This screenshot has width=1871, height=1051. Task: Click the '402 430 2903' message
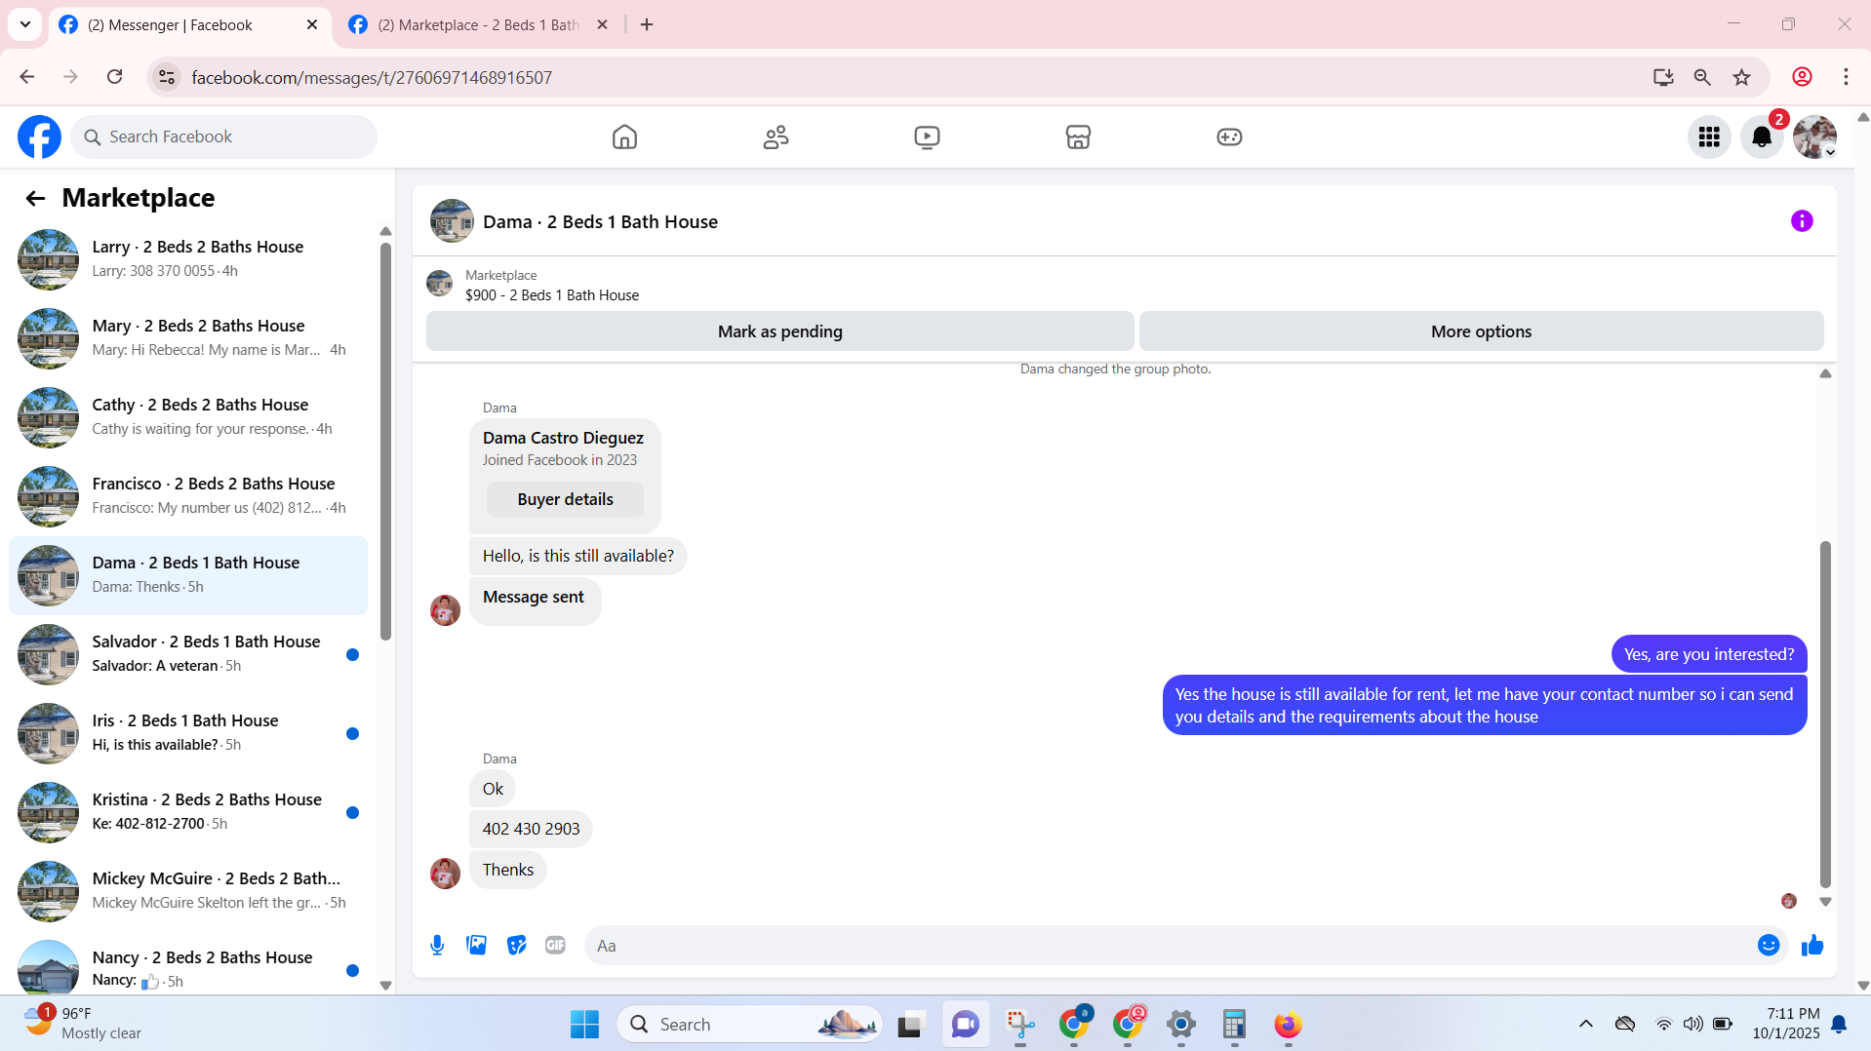pyautogui.click(x=531, y=829)
